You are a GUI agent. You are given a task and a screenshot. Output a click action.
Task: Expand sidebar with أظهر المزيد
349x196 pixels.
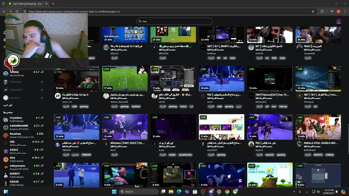8,105
